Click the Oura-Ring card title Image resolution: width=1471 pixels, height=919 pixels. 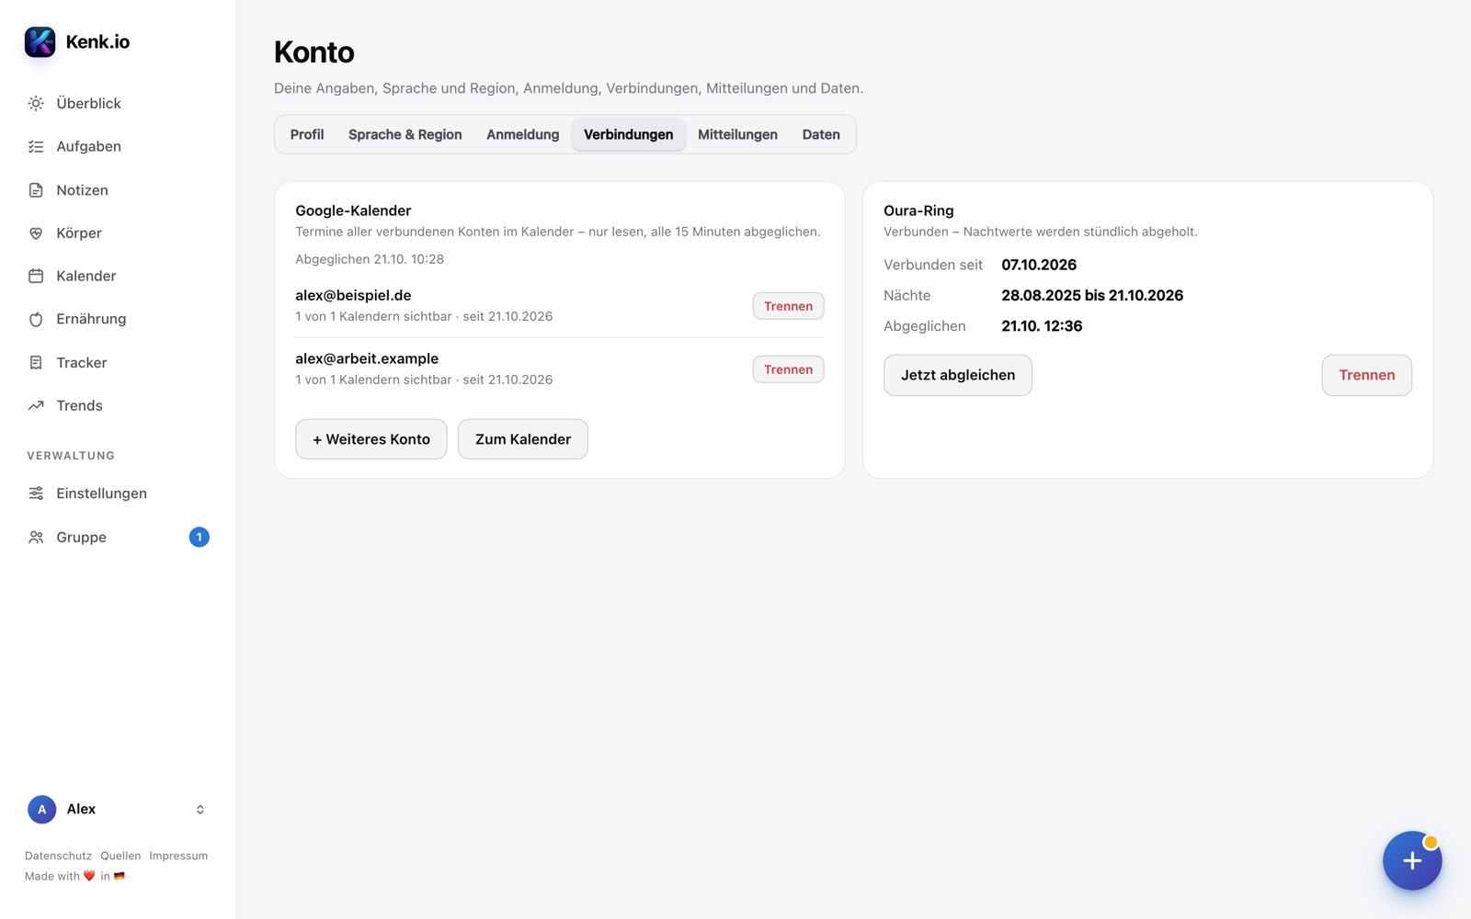pyautogui.click(x=918, y=210)
